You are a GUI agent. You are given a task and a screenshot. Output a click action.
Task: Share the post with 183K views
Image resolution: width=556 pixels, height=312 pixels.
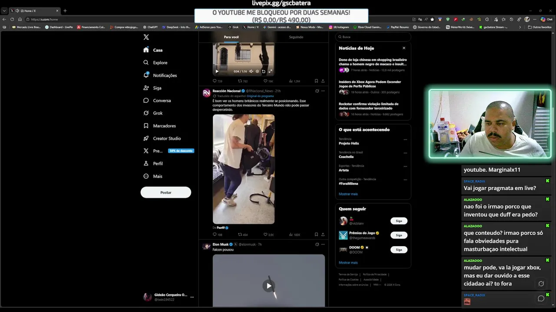click(x=323, y=234)
